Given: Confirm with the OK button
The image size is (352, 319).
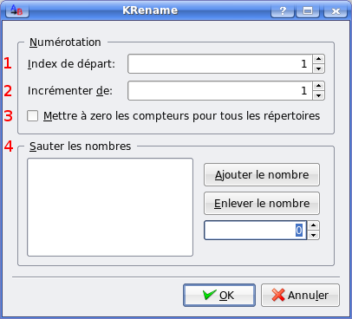Looking at the screenshot, I should pyautogui.click(x=219, y=296).
